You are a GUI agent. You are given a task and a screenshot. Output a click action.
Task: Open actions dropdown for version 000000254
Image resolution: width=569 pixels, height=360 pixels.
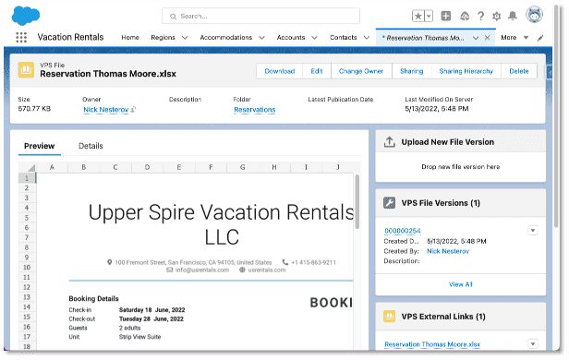coord(532,230)
